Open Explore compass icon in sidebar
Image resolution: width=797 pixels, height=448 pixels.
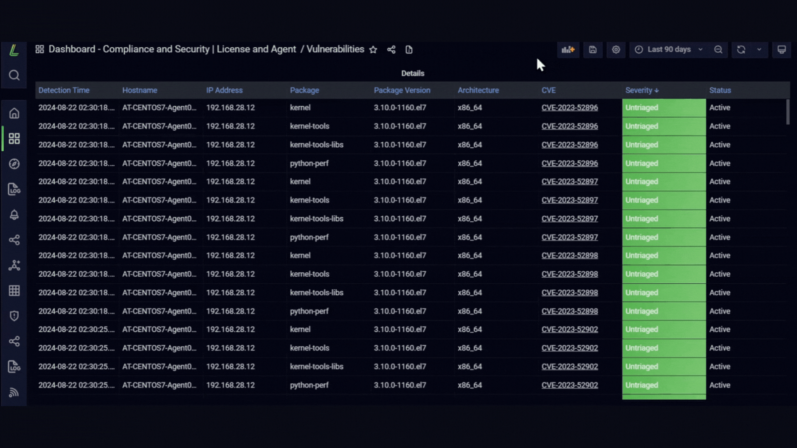(14, 164)
